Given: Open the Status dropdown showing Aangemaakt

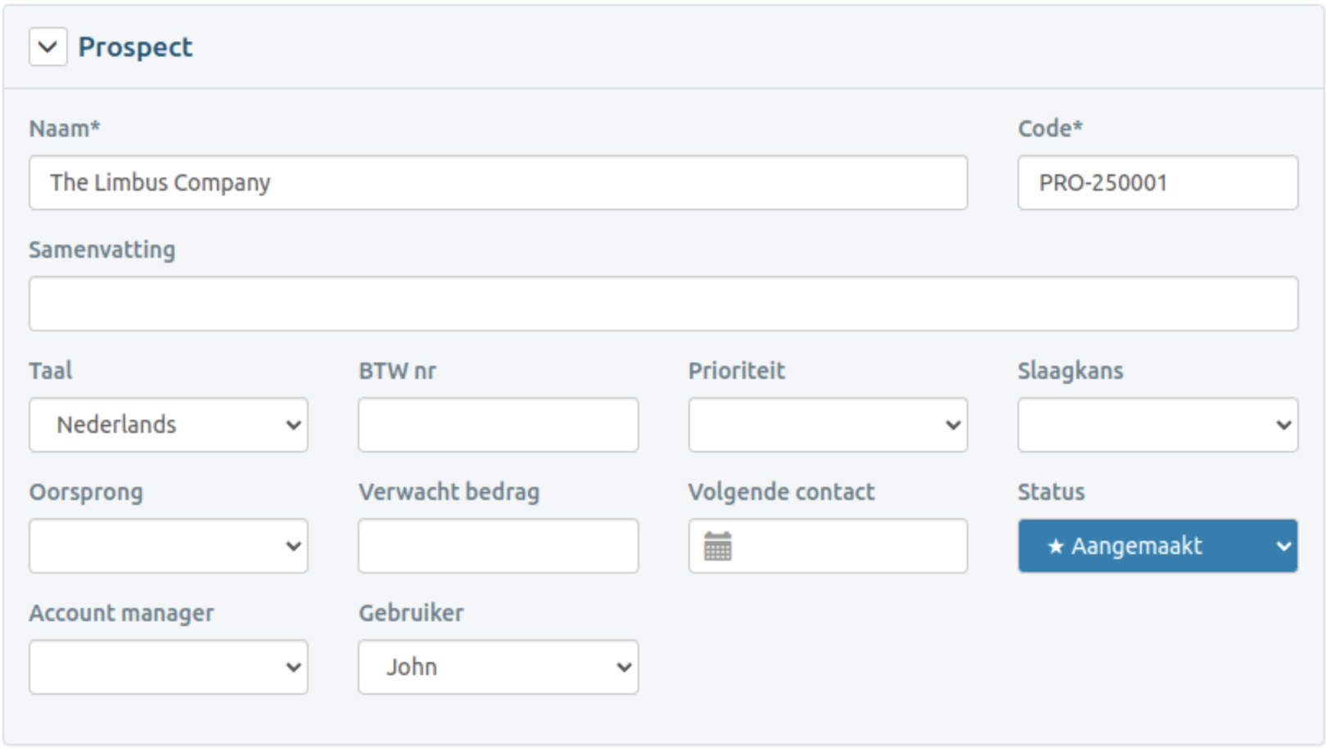Looking at the screenshot, I should click(1157, 546).
